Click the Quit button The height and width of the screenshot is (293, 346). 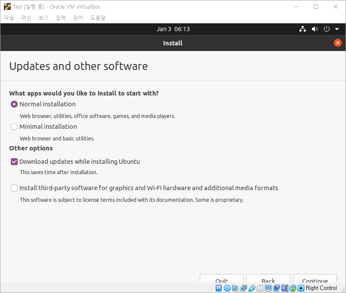point(222,279)
